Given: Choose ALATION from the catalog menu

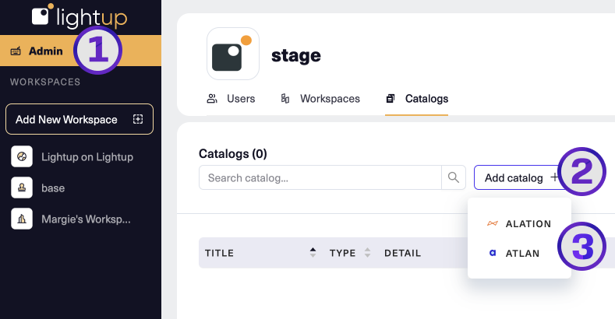Looking at the screenshot, I should coord(519,224).
